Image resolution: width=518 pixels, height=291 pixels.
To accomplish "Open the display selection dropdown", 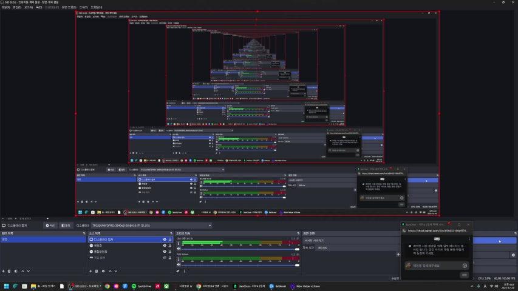I will coord(152,226).
